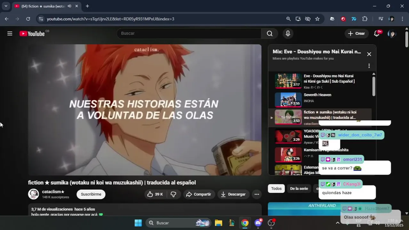The image size is (409, 230).
Task: Click the address bar URL
Action: (x=110, y=19)
